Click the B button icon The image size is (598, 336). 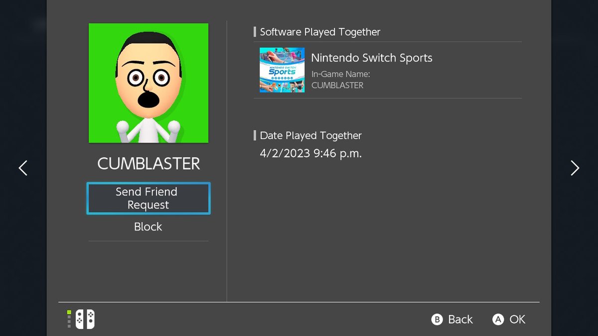pos(437,320)
